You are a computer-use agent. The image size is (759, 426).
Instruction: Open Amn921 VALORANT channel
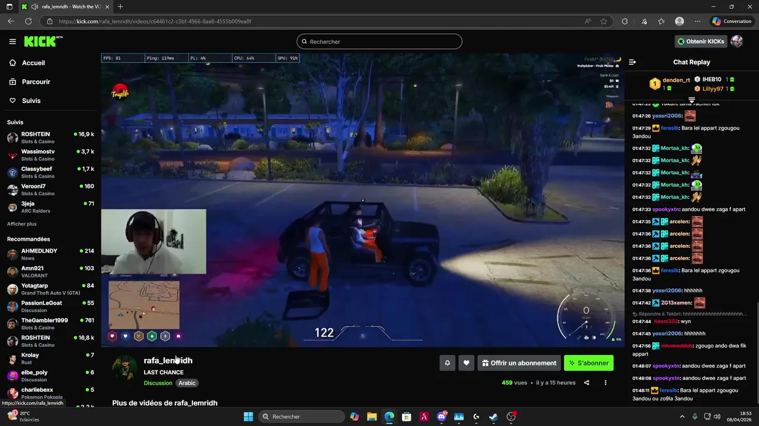(50, 272)
